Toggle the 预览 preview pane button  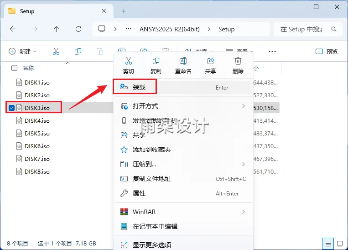(327, 51)
